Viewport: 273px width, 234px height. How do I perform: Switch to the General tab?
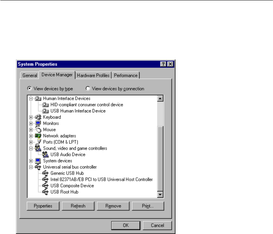tap(30, 75)
